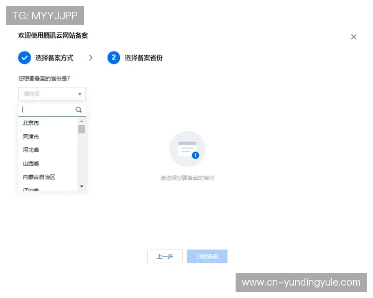Click the empty-state document alert icon
Image resolution: width=373 pixels, height=298 pixels.
pos(188,149)
